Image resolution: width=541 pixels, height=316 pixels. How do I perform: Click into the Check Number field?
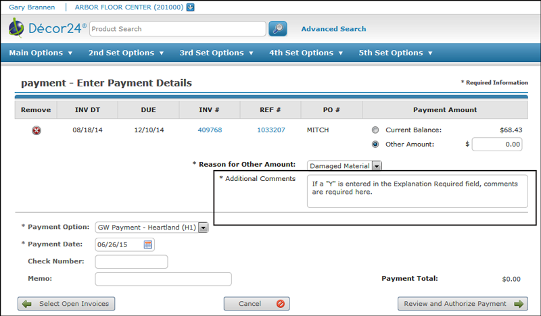(131, 262)
